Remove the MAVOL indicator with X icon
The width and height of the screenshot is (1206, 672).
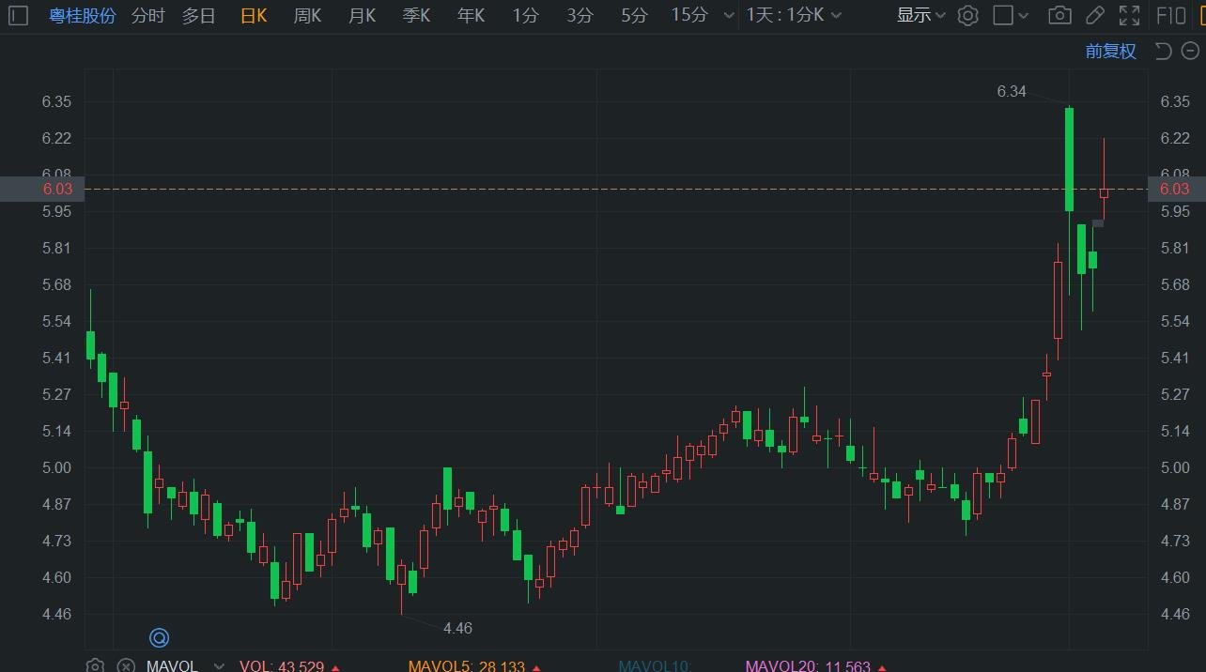[x=125, y=666]
